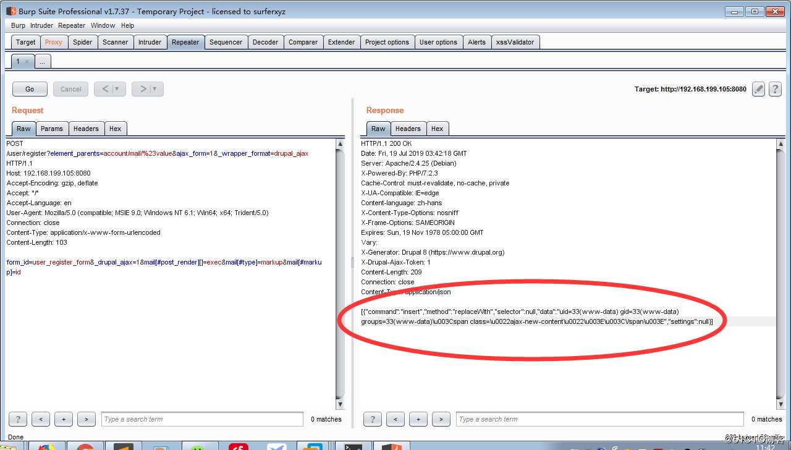Click the Go button to send request
This screenshot has width=791, height=450.
tap(30, 89)
